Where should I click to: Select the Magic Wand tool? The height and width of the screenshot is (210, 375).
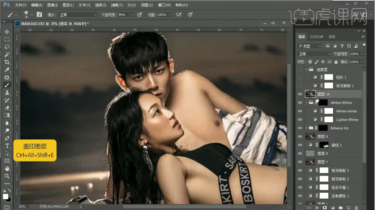[7, 55]
